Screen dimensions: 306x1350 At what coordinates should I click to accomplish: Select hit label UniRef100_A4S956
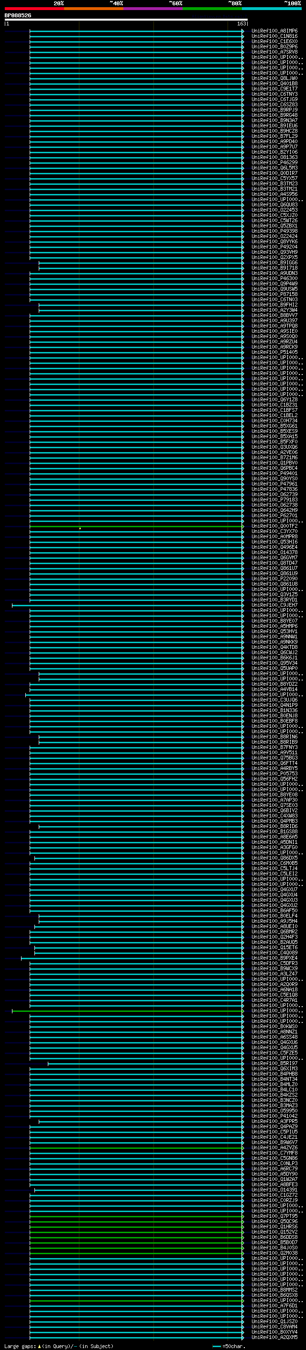click(274, 194)
